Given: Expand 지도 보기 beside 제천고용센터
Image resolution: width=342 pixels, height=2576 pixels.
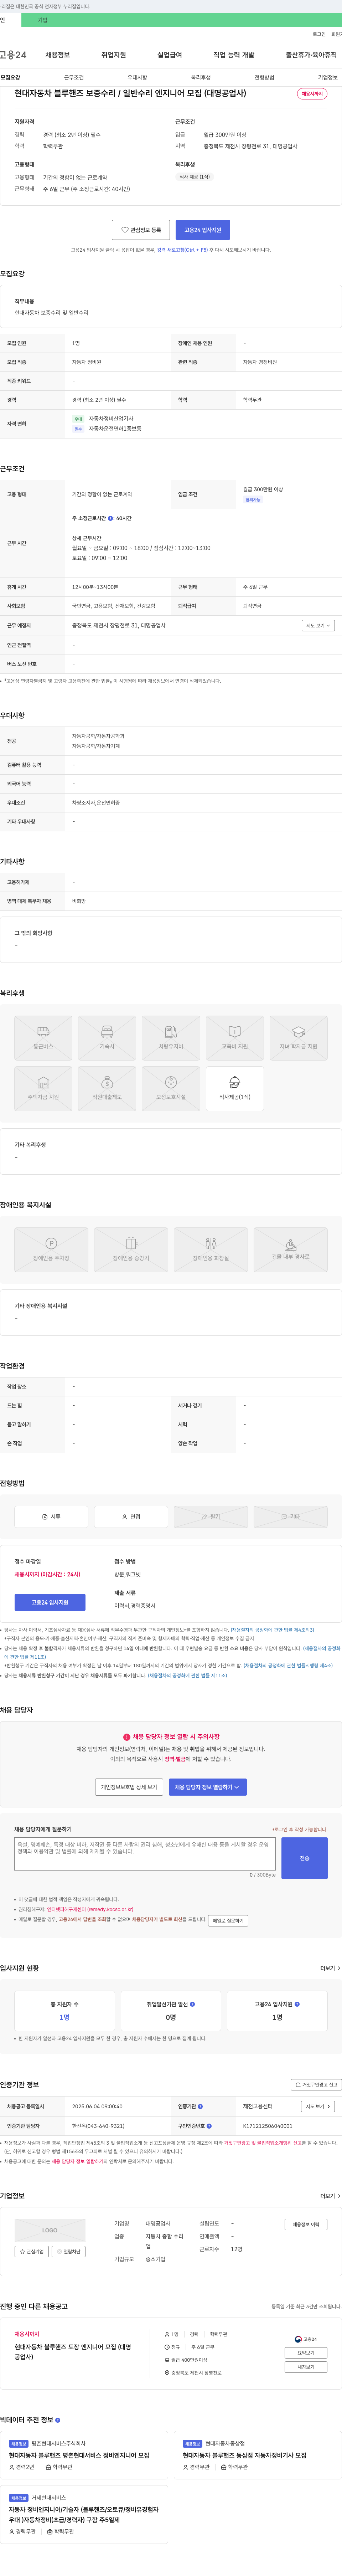Looking at the screenshot, I should (318, 2107).
